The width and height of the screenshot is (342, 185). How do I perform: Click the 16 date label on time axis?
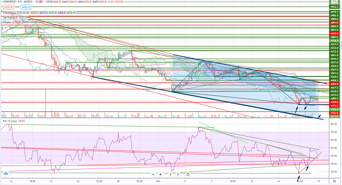11,181
